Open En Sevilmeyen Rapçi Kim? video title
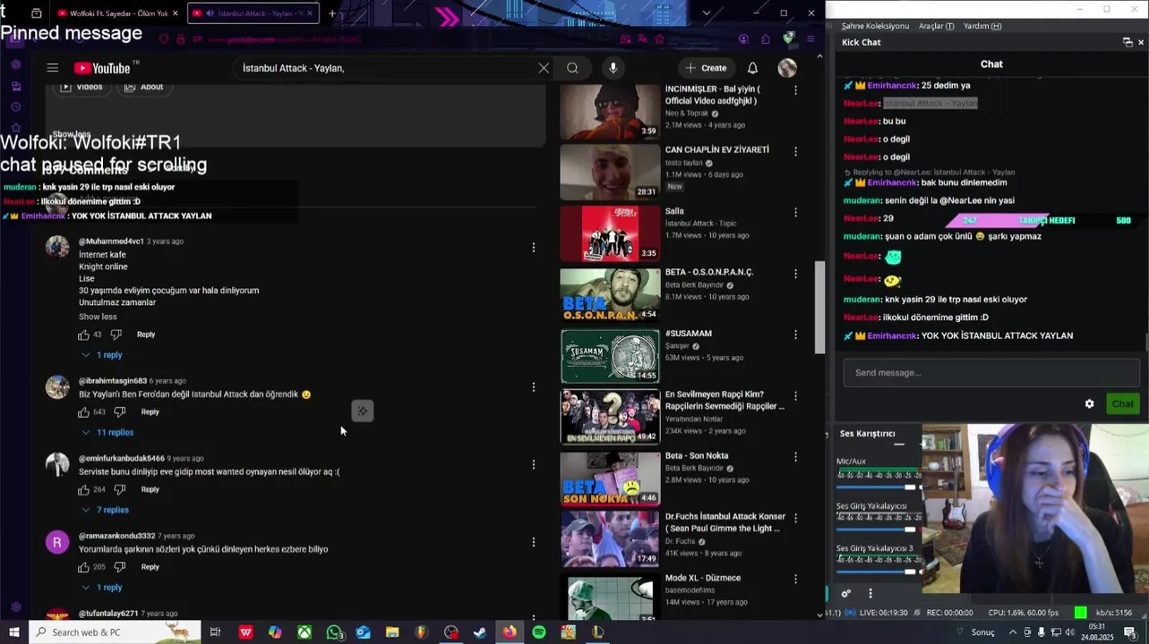The width and height of the screenshot is (1149, 644). pos(725,400)
